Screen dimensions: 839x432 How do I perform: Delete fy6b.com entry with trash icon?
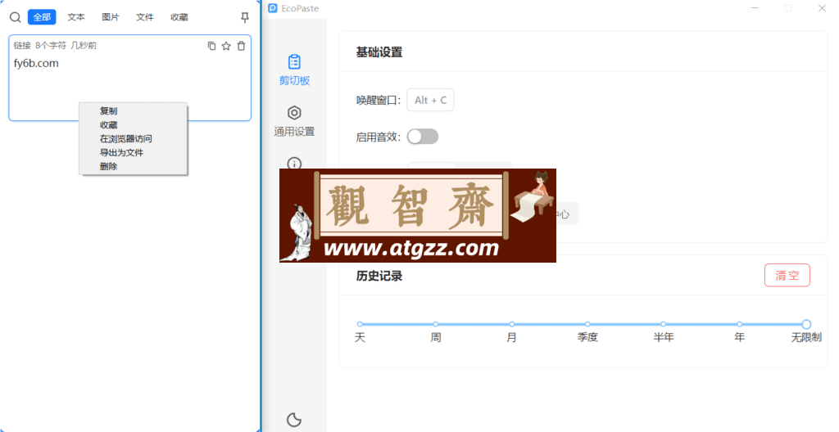pos(242,46)
